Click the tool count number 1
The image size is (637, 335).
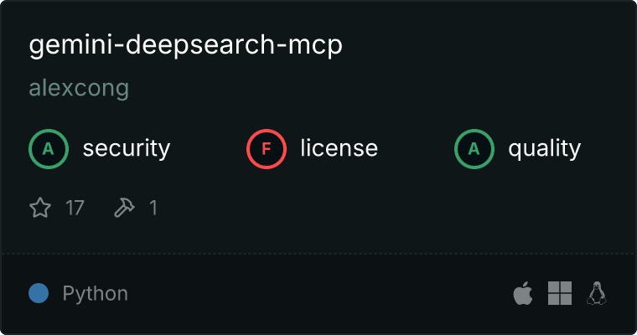[x=153, y=208]
